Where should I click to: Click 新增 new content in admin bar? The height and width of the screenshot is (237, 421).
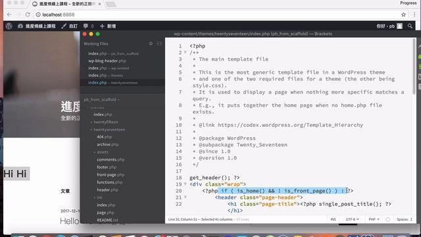tap(108, 26)
